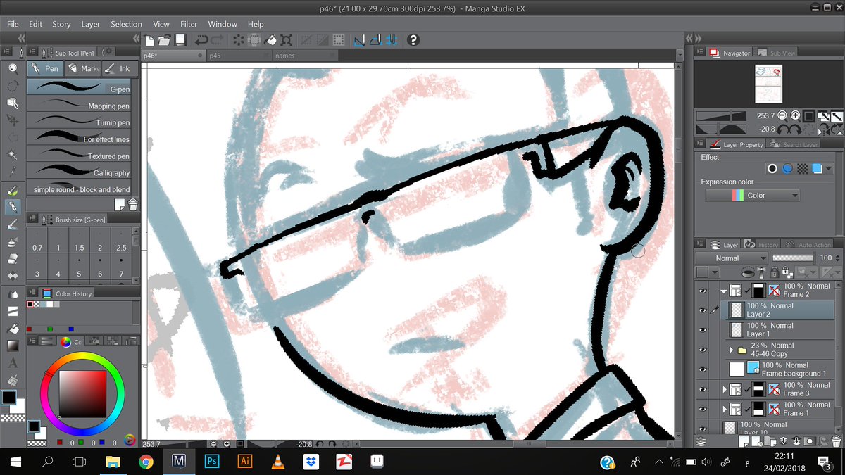This screenshot has width=845, height=475.
Task: Undo the last stroke
Action: point(201,40)
